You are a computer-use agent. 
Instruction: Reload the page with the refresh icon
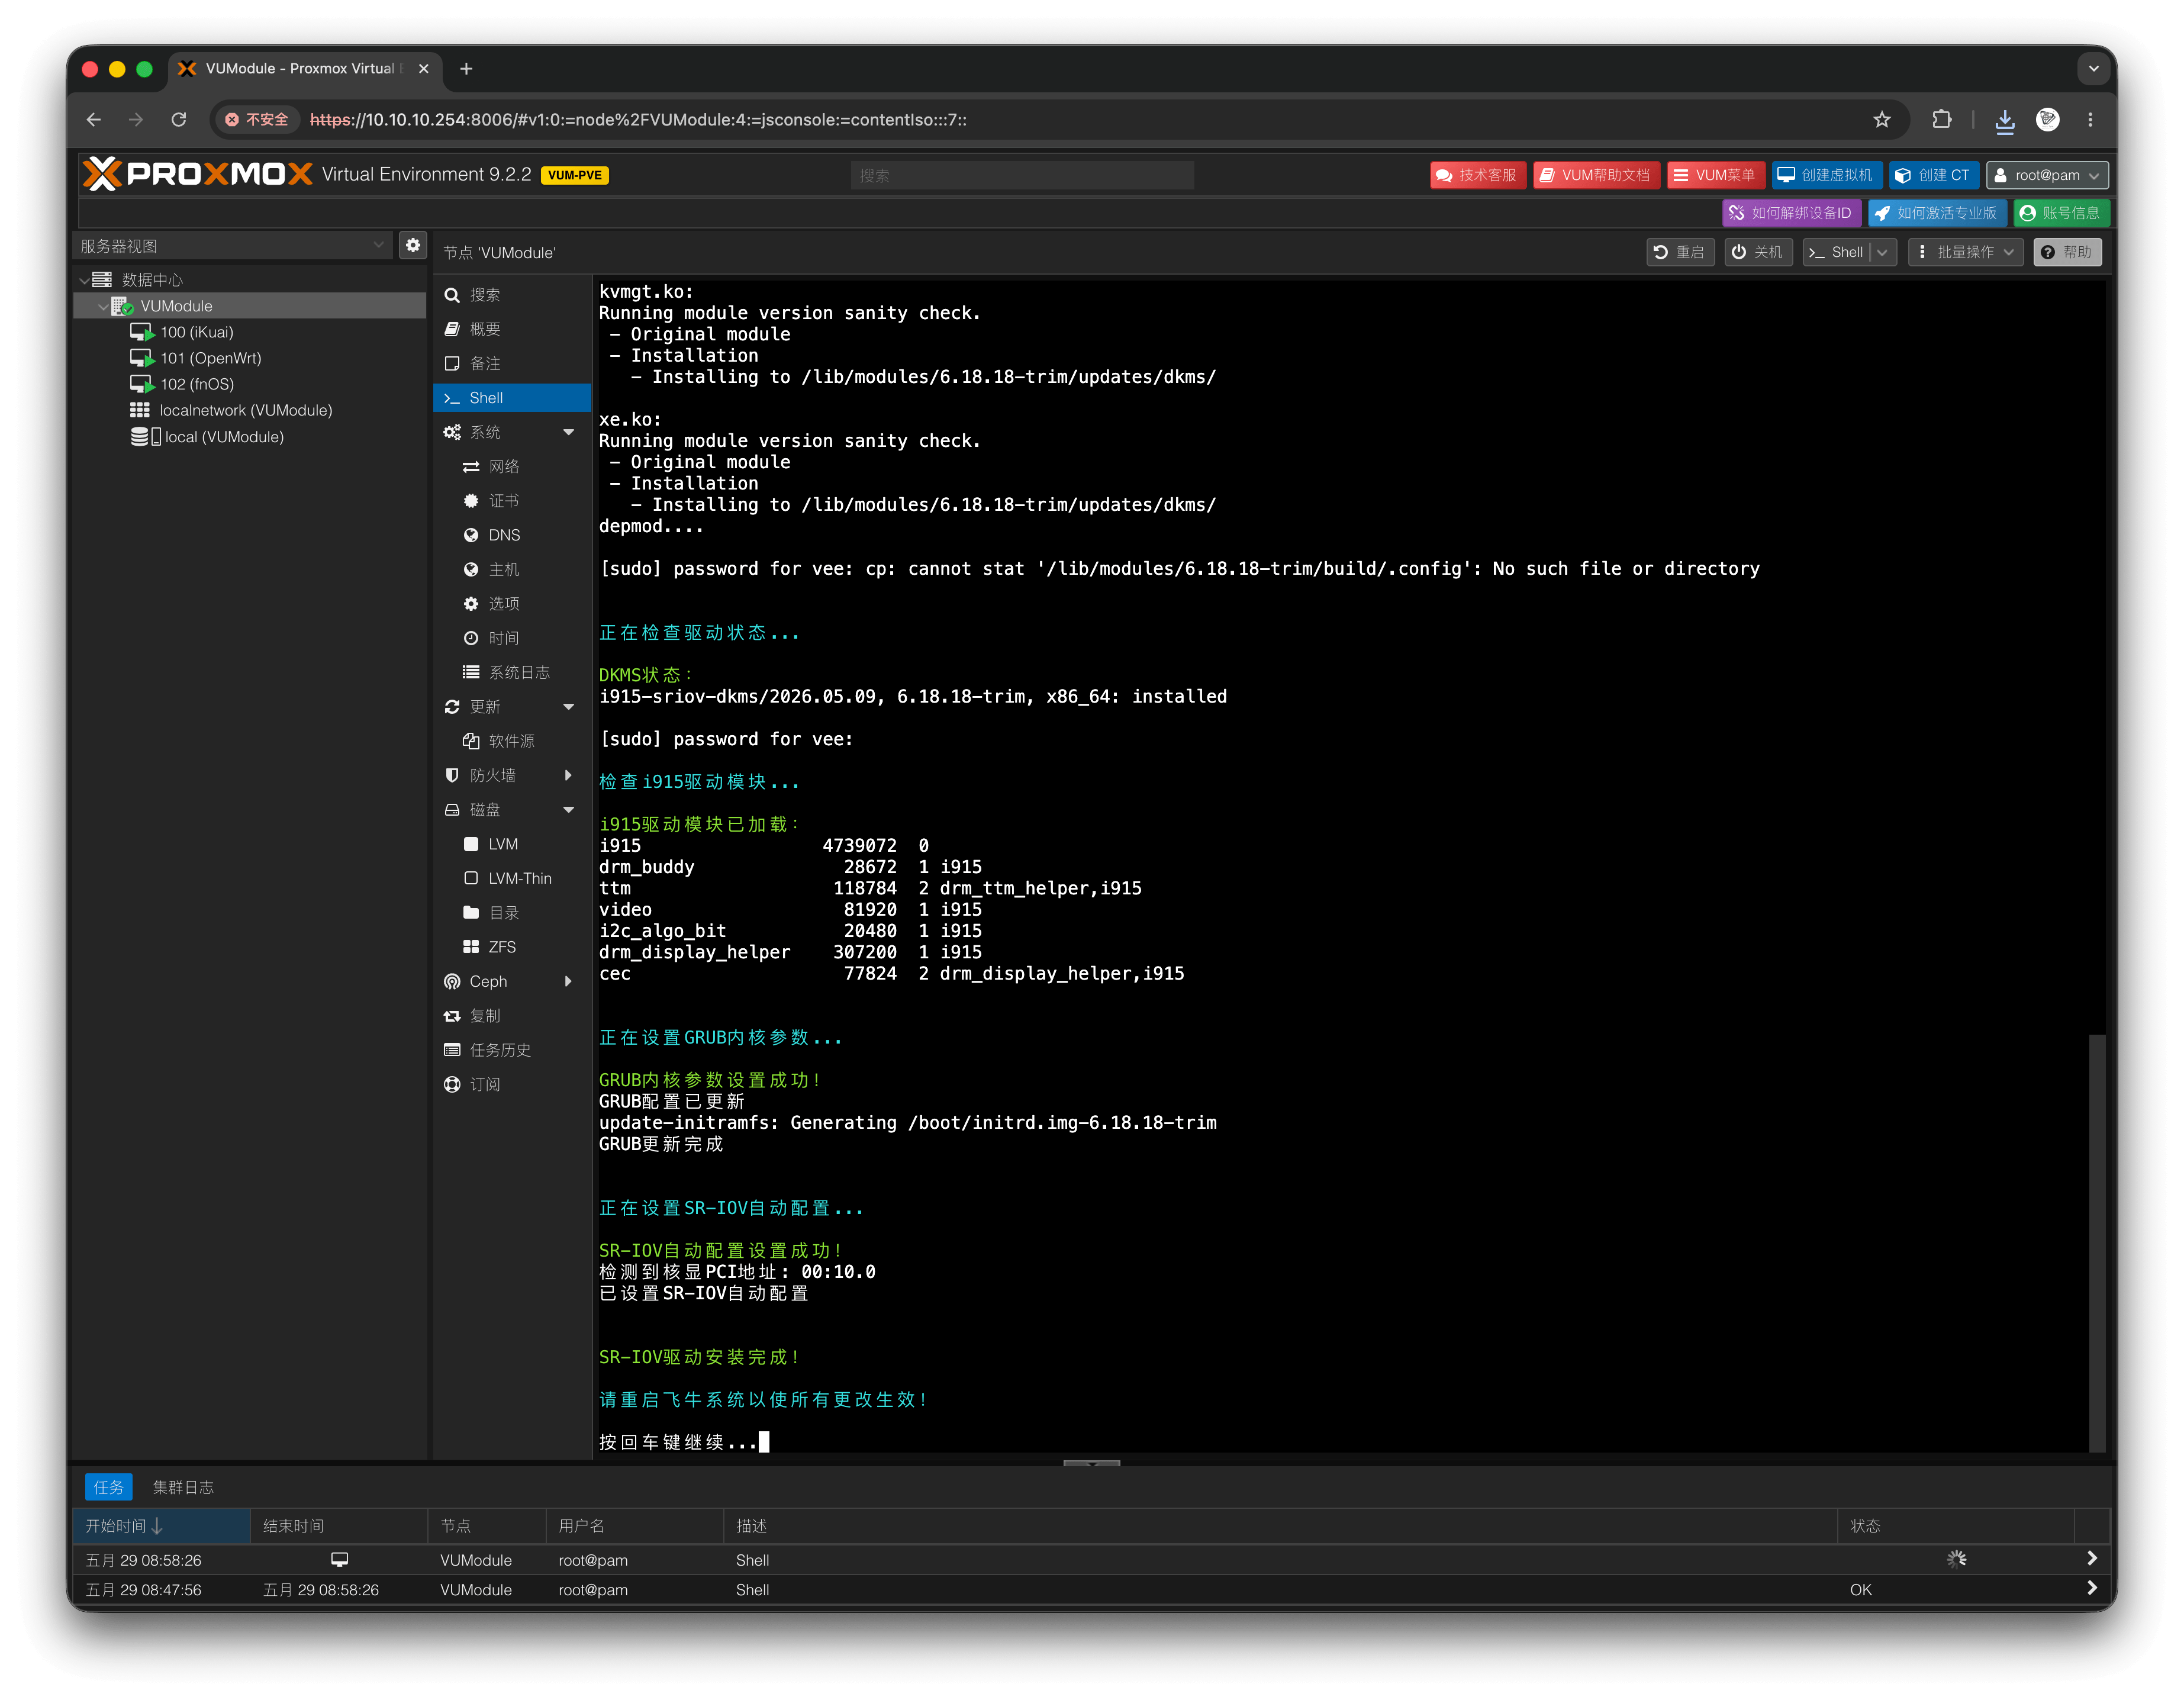[179, 120]
